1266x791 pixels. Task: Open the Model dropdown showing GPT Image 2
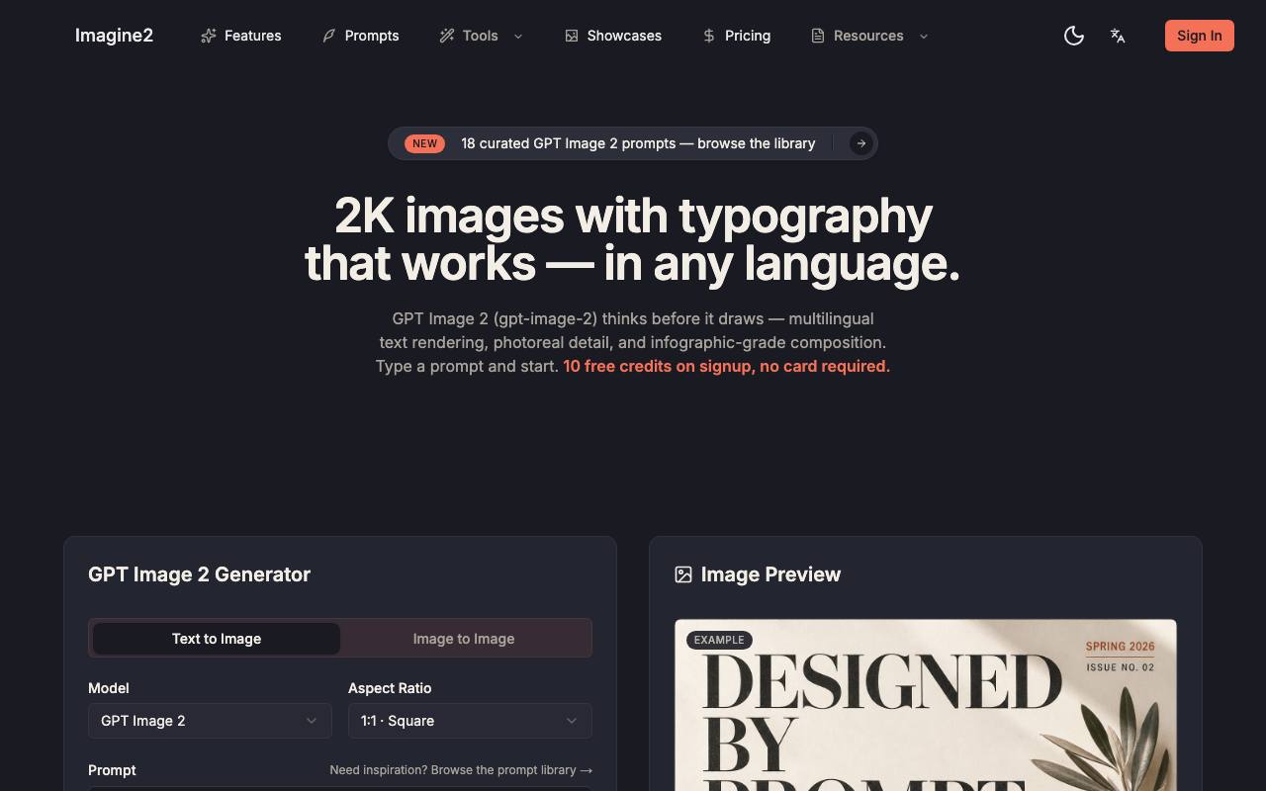tap(210, 721)
